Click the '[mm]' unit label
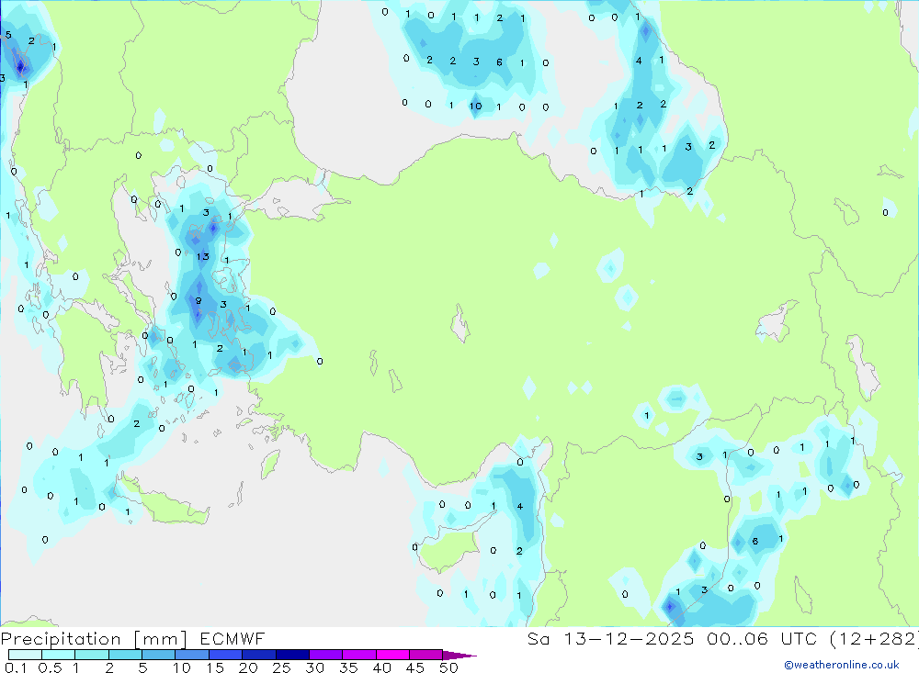 pyautogui.click(x=161, y=639)
